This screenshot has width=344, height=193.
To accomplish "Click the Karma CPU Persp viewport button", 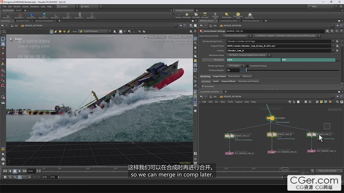I will click(x=156, y=36).
